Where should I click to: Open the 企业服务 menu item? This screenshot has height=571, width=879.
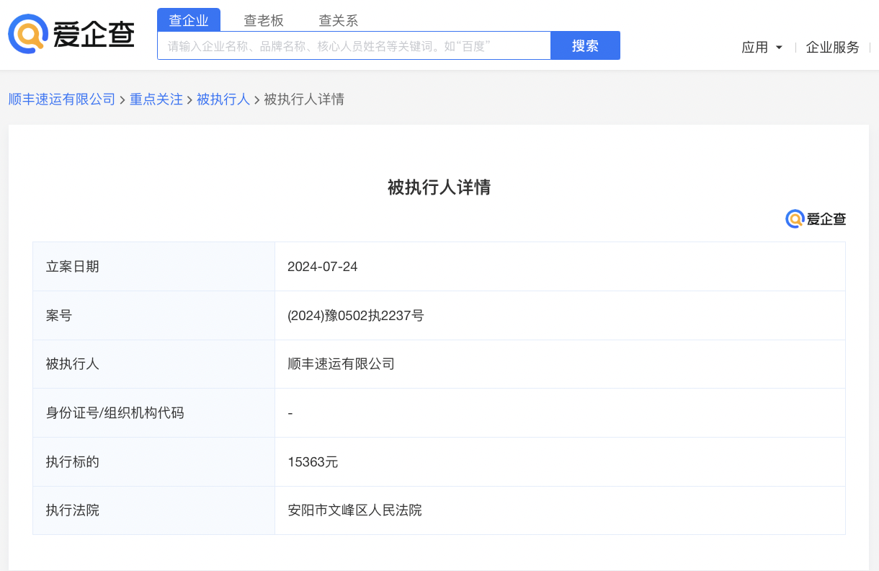click(832, 48)
